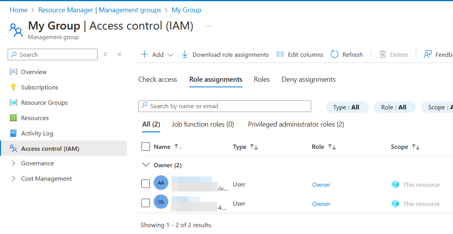Tick the select-all checkbox in the header
The width and height of the screenshot is (453, 234).
(146, 147)
